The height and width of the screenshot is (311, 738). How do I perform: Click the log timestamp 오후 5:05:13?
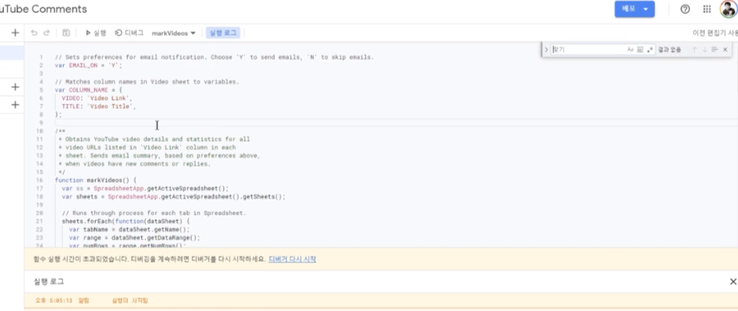pyautogui.click(x=53, y=300)
